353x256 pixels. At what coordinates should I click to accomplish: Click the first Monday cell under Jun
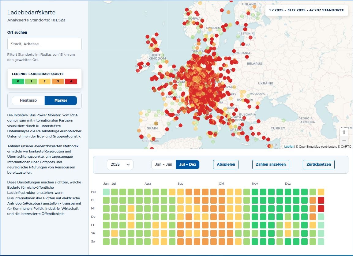tap(106, 192)
